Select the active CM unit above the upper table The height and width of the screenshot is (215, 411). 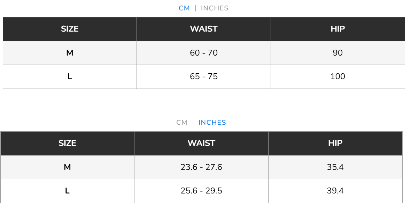pyautogui.click(x=184, y=8)
